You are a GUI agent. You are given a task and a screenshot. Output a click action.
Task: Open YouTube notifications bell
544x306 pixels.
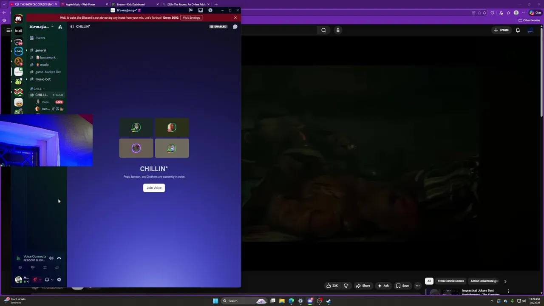518,30
